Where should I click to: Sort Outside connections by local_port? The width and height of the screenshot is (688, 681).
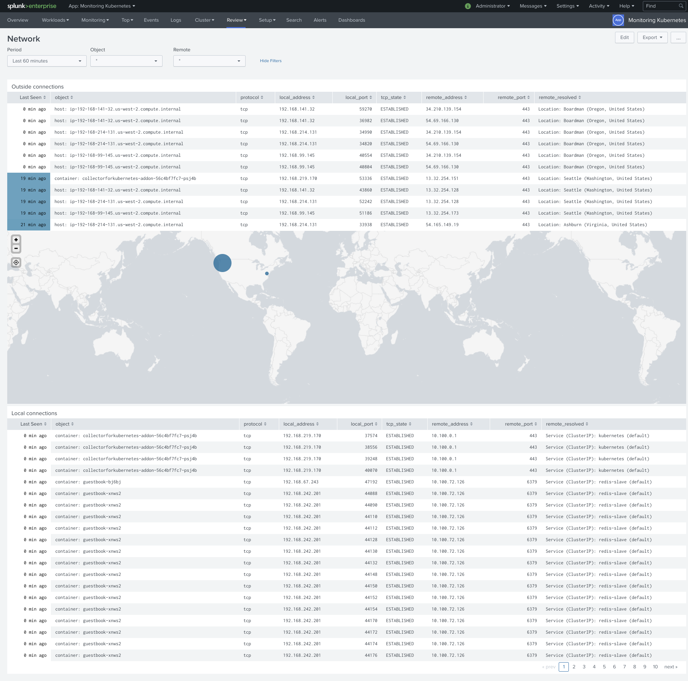[358, 98]
